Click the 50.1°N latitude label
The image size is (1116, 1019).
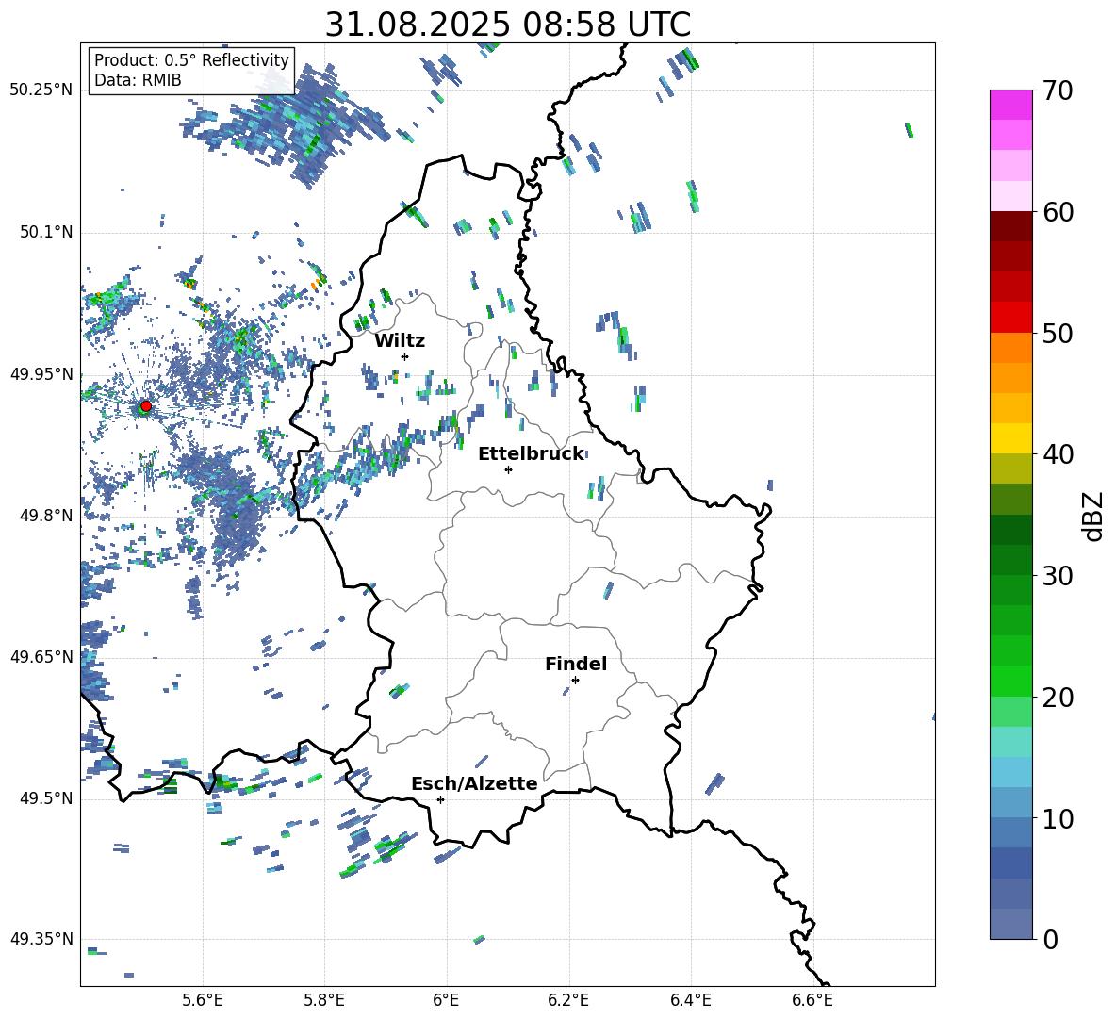point(46,232)
